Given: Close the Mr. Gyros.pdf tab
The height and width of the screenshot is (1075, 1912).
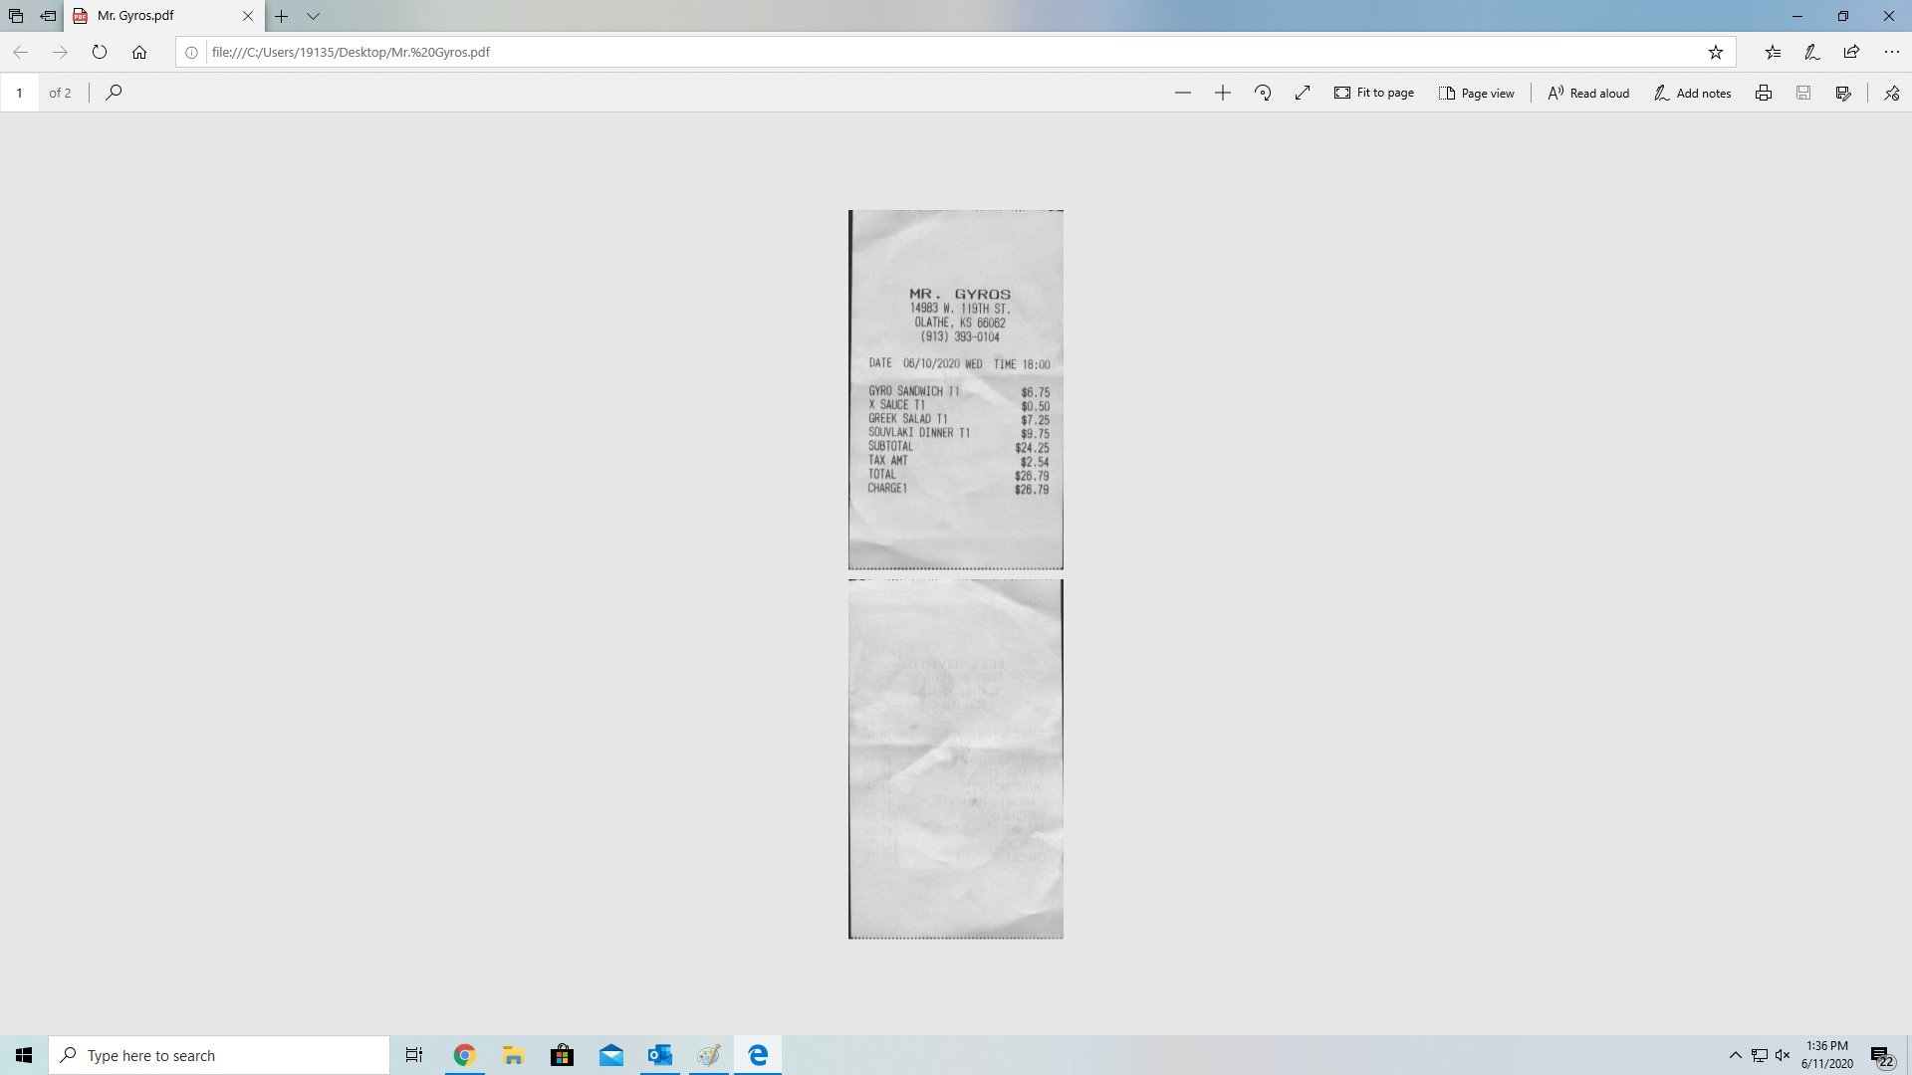Looking at the screenshot, I should [248, 16].
